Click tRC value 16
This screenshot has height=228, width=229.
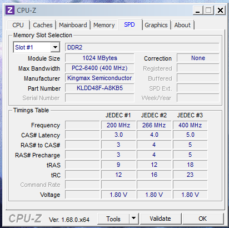click(154, 175)
